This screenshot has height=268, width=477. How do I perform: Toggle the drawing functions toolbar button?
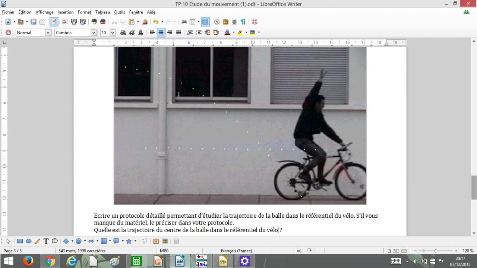[x=205, y=22]
